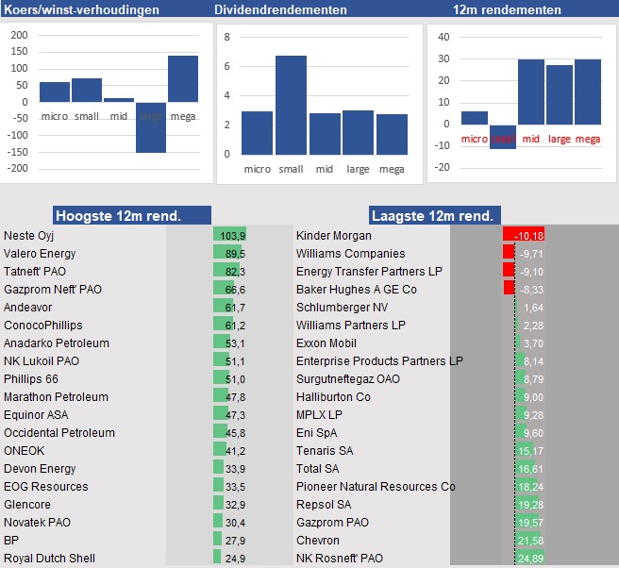
Task: Click the Koers/winst-verhoudingen chart header
Action: tap(81, 9)
